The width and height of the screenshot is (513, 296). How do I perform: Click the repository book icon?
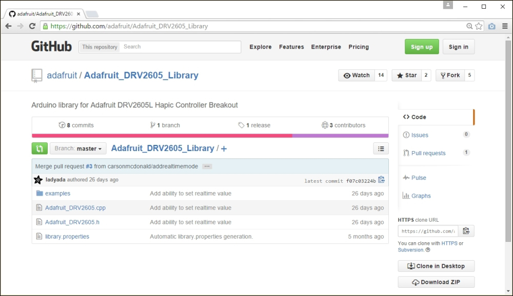coord(36,75)
